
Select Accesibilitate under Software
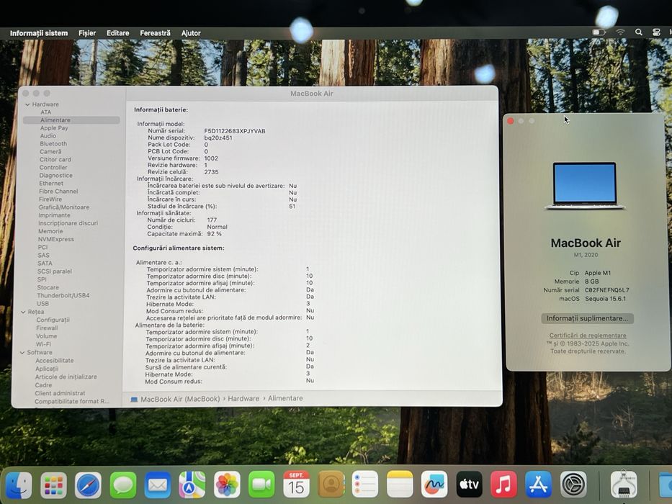coord(55,361)
